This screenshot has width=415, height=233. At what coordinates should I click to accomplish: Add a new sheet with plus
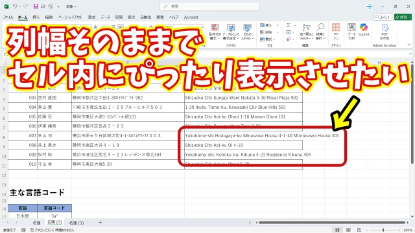click(100, 223)
